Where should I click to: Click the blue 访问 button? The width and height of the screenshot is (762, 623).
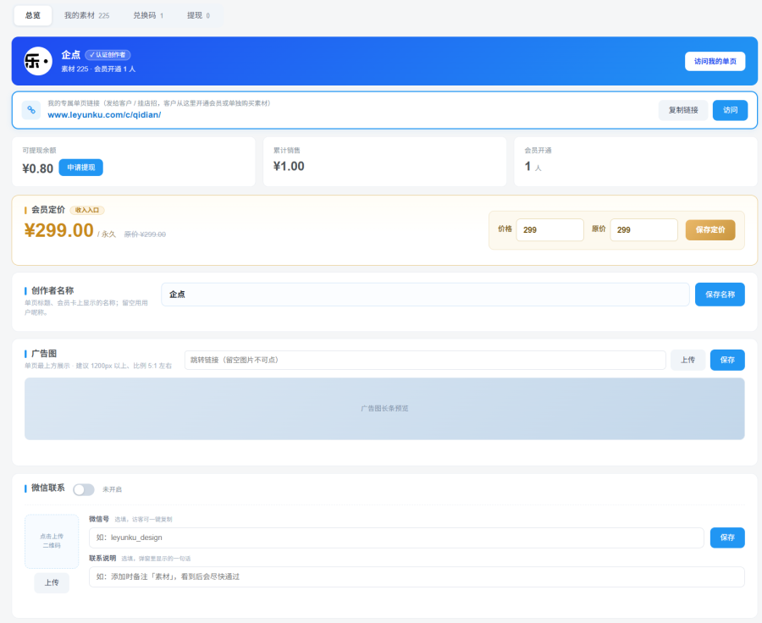(x=730, y=110)
